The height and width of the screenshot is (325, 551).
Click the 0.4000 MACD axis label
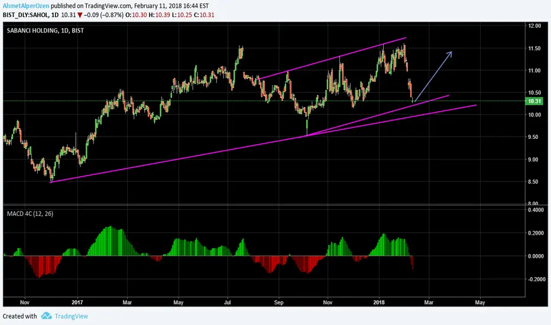[536, 210]
